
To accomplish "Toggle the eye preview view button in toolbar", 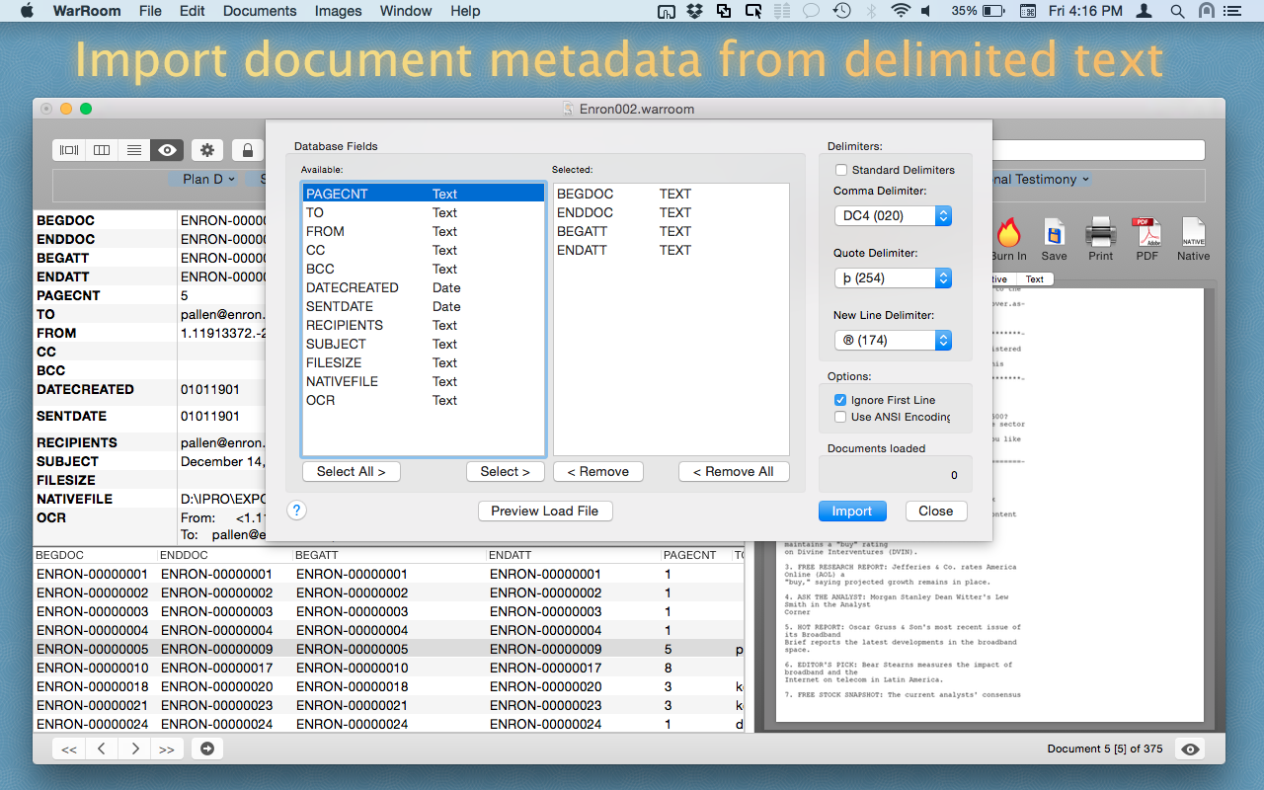I will click(x=167, y=150).
